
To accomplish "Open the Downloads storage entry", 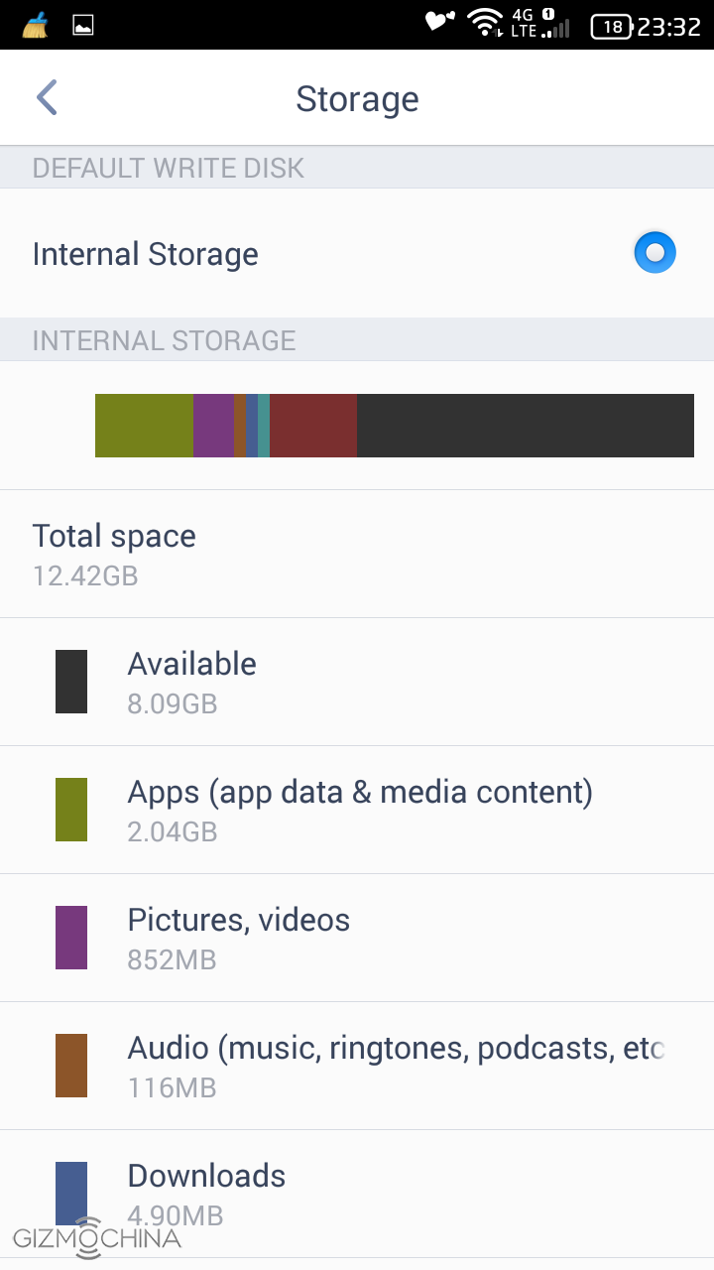I will pyautogui.click(x=357, y=1194).
